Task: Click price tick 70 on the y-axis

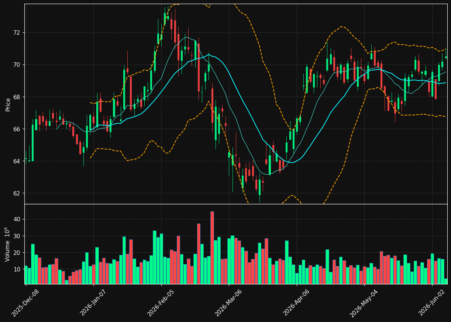Action: pyautogui.click(x=17, y=65)
